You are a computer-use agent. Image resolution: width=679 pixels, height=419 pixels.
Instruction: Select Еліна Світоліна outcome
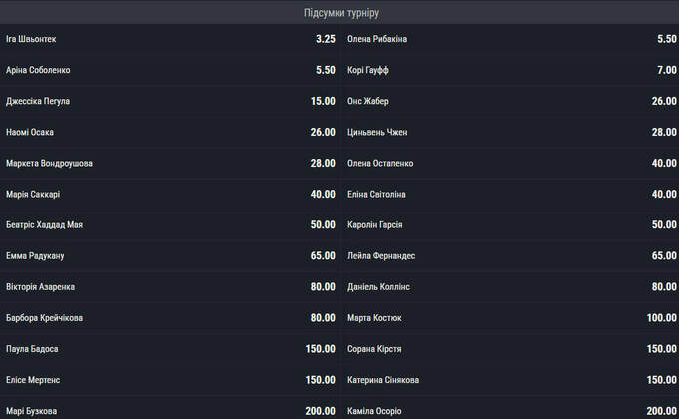click(x=511, y=194)
